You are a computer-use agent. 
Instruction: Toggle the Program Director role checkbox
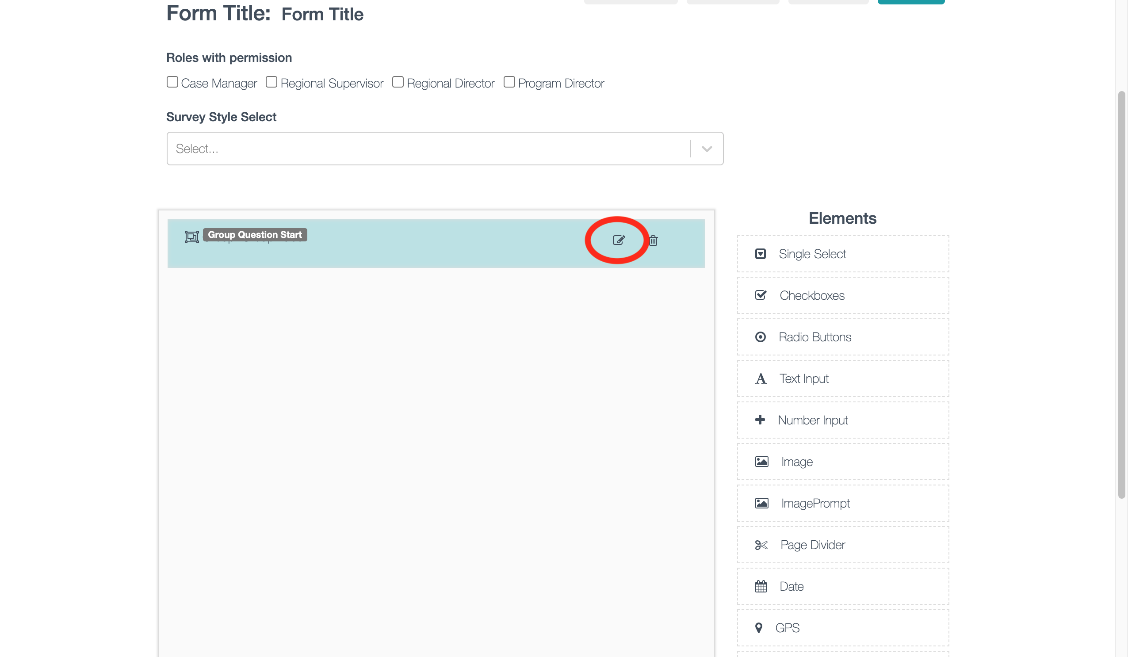pos(509,82)
